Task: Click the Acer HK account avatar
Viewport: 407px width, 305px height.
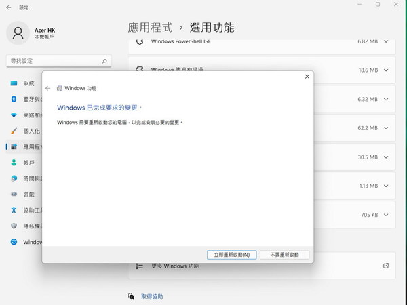Action: click(18, 33)
